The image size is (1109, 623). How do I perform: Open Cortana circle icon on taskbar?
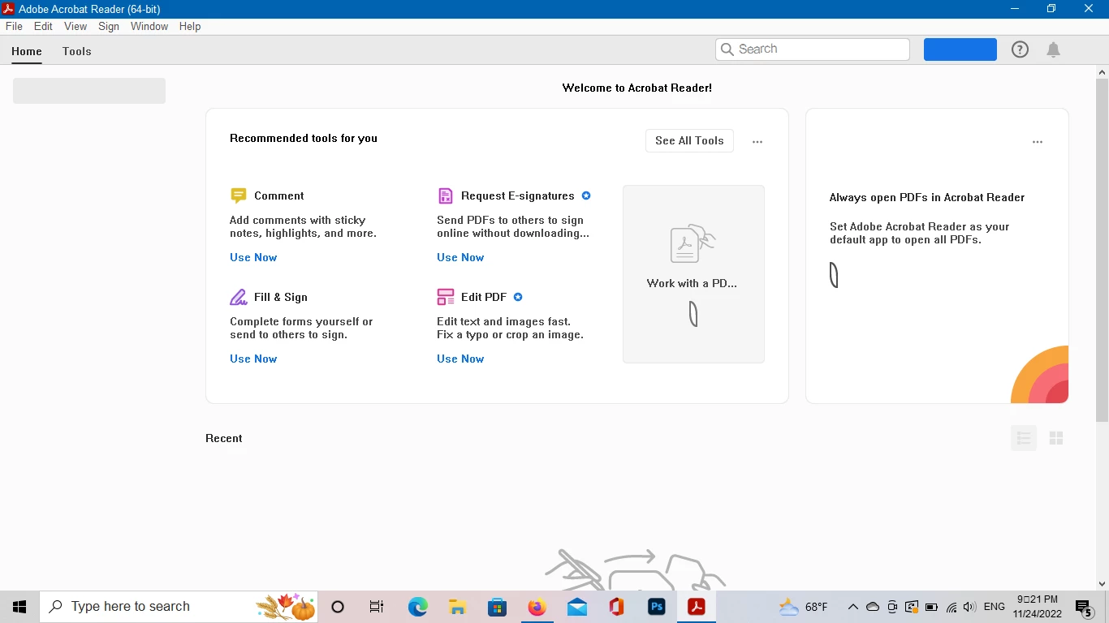pyautogui.click(x=339, y=607)
